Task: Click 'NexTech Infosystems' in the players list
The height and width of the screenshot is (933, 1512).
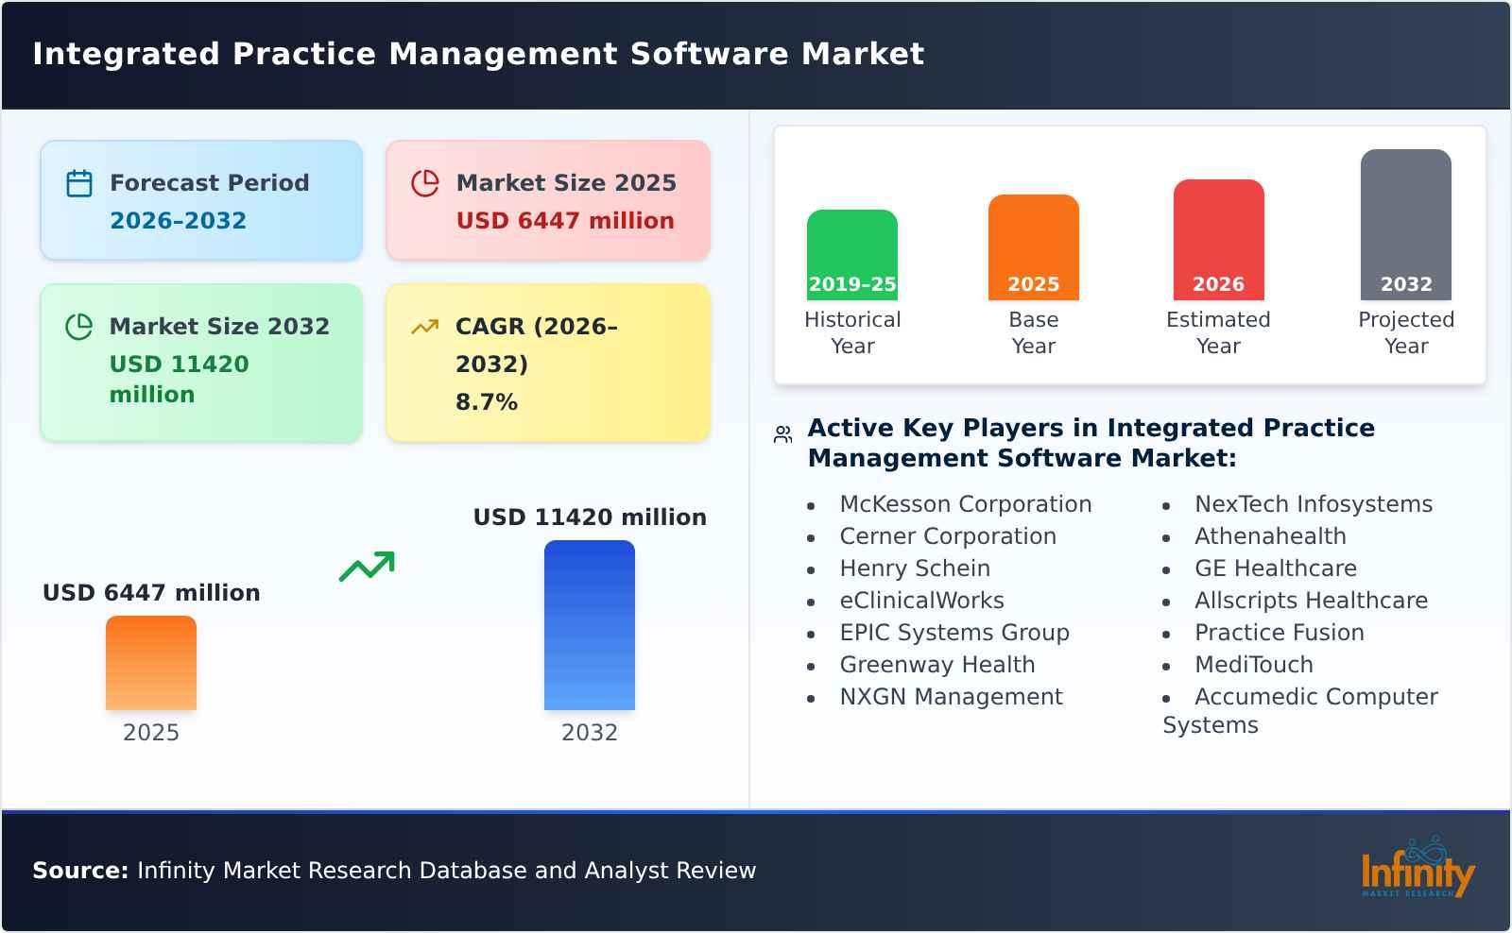Action: (x=1314, y=504)
